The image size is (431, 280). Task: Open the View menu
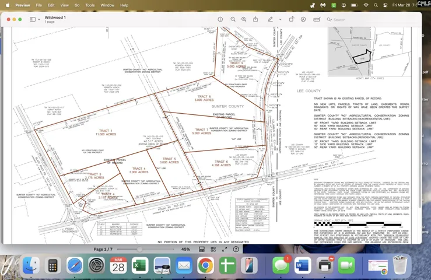click(65, 5)
